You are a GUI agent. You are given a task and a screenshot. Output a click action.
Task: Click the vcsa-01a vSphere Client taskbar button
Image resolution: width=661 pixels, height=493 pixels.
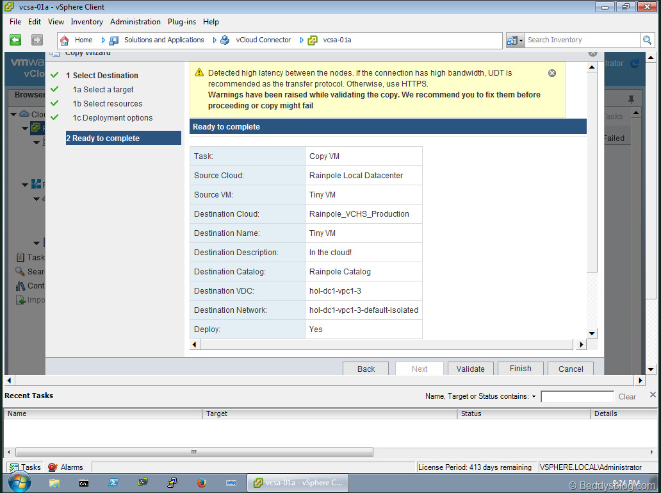(298, 483)
